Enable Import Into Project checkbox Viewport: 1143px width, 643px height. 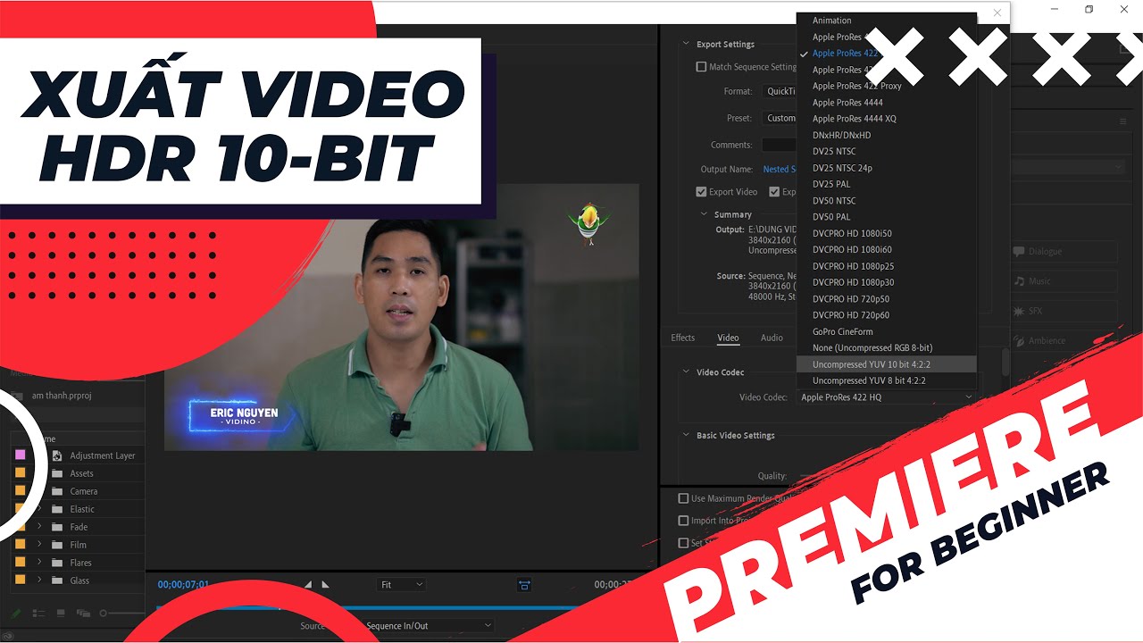(684, 521)
